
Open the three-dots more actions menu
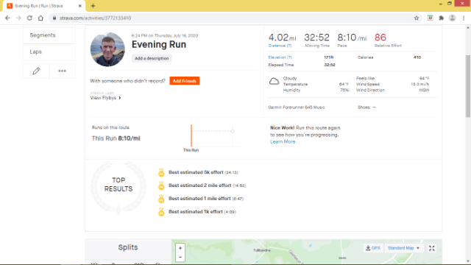pyautogui.click(x=62, y=71)
